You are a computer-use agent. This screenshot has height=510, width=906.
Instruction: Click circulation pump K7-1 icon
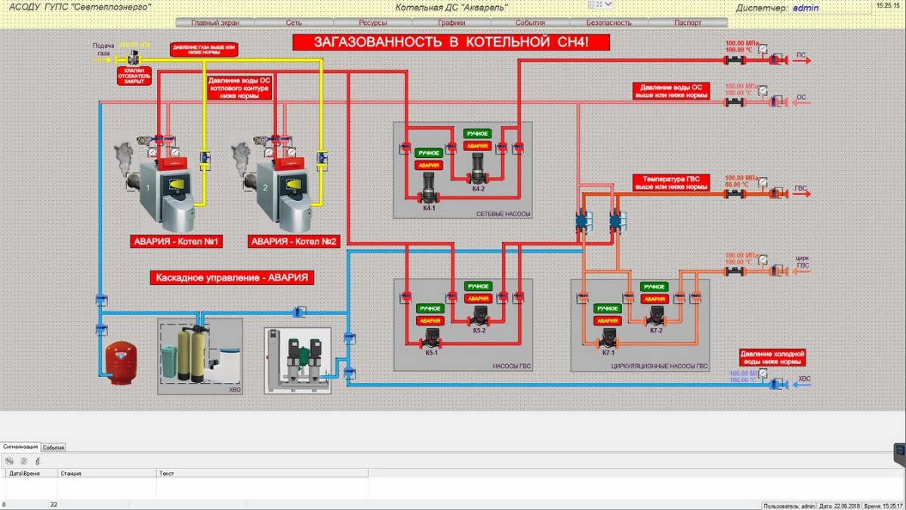click(x=608, y=338)
